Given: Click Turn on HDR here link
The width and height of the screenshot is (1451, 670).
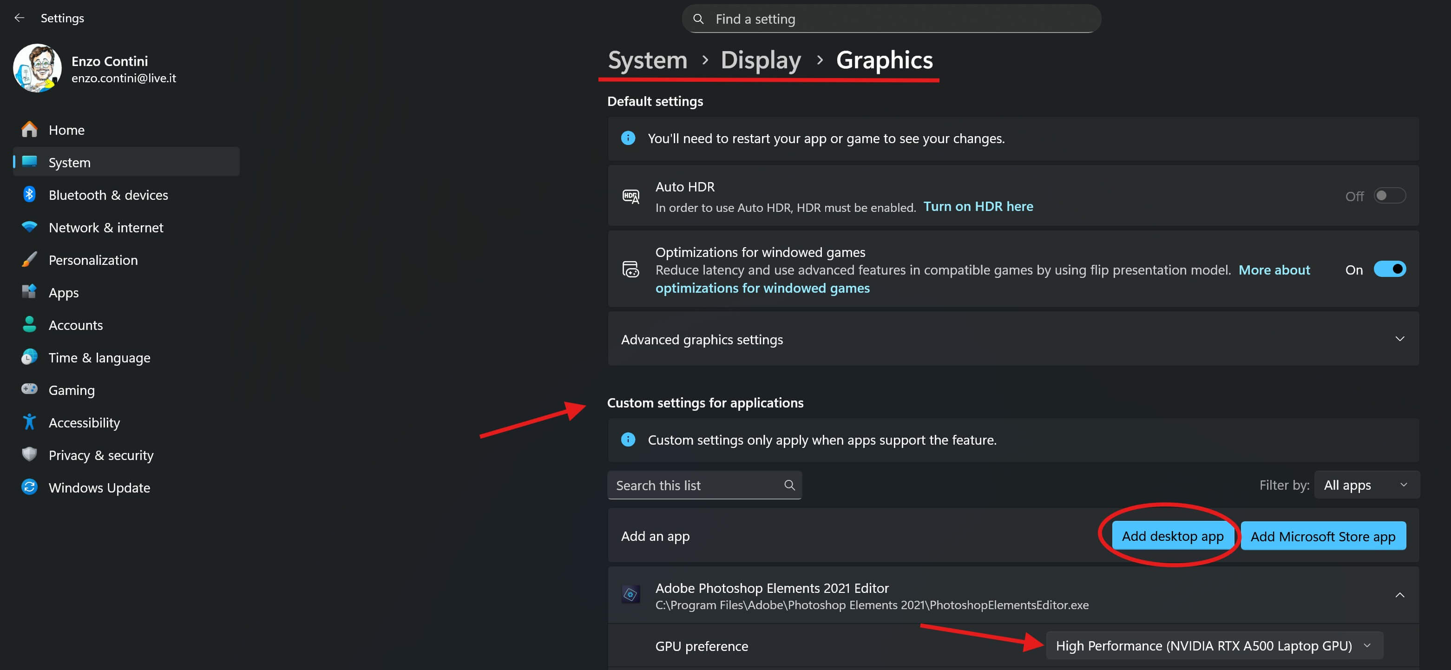Looking at the screenshot, I should click(x=978, y=207).
